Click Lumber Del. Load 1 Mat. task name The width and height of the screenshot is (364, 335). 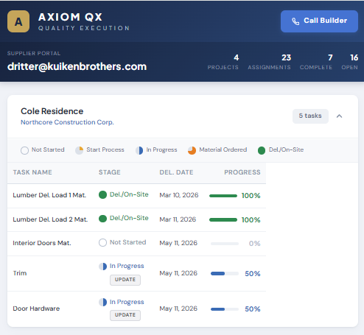point(49,195)
